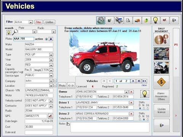Viewport: 183px width, 137px height.
Task: Jump to last vehicle record
Action: [139, 81]
